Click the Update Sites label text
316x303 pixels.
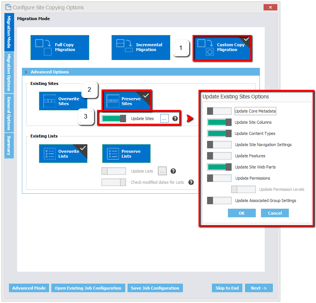[x=142, y=119]
